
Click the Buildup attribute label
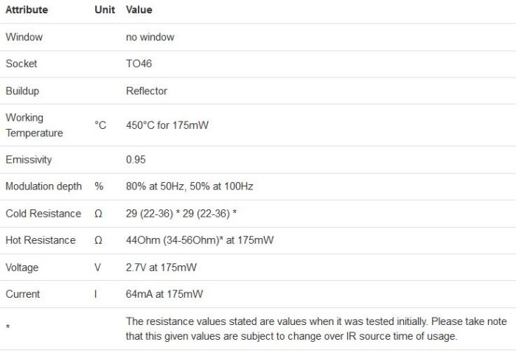[x=22, y=91]
